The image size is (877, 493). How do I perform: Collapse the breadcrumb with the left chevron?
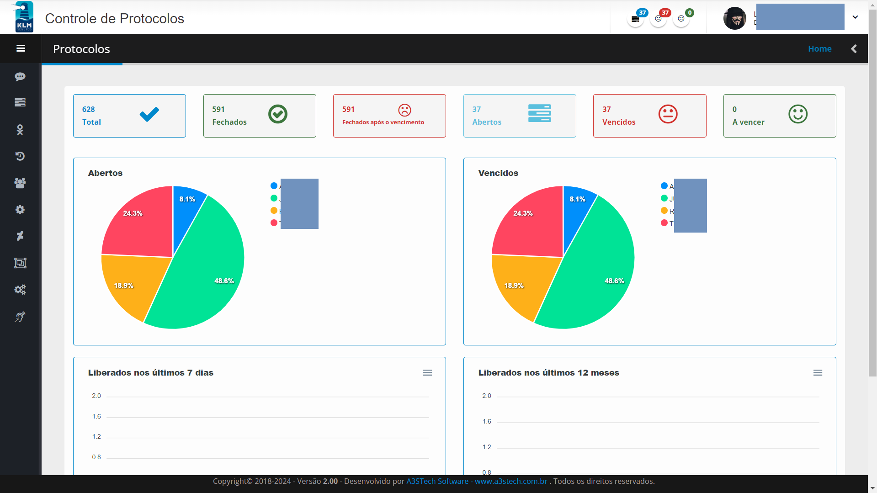(x=854, y=48)
